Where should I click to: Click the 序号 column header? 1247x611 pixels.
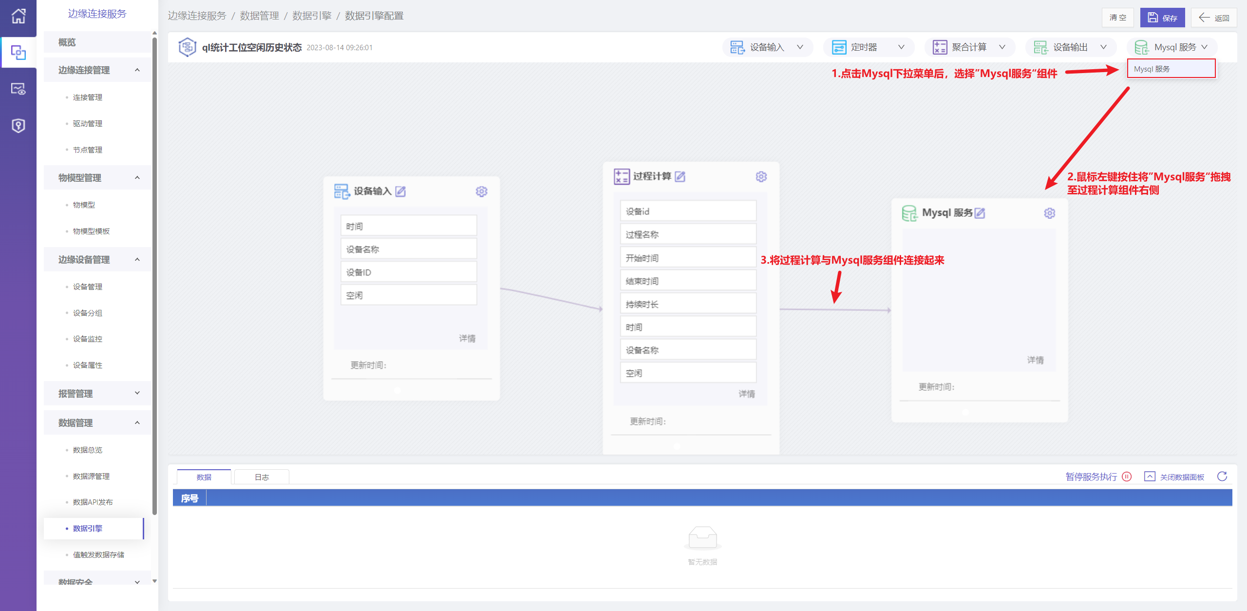(189, 498)
